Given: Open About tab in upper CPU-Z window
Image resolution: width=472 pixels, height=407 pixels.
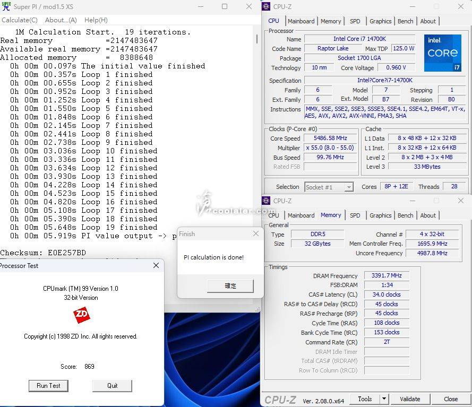Looking at the screenshot, I should pyautogui.click(x=428, y=21).
